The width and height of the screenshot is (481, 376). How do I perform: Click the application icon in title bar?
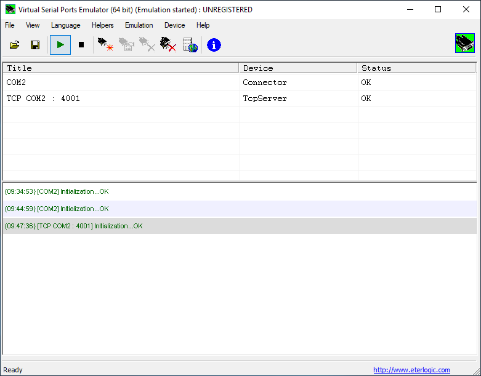pos(10,9)
